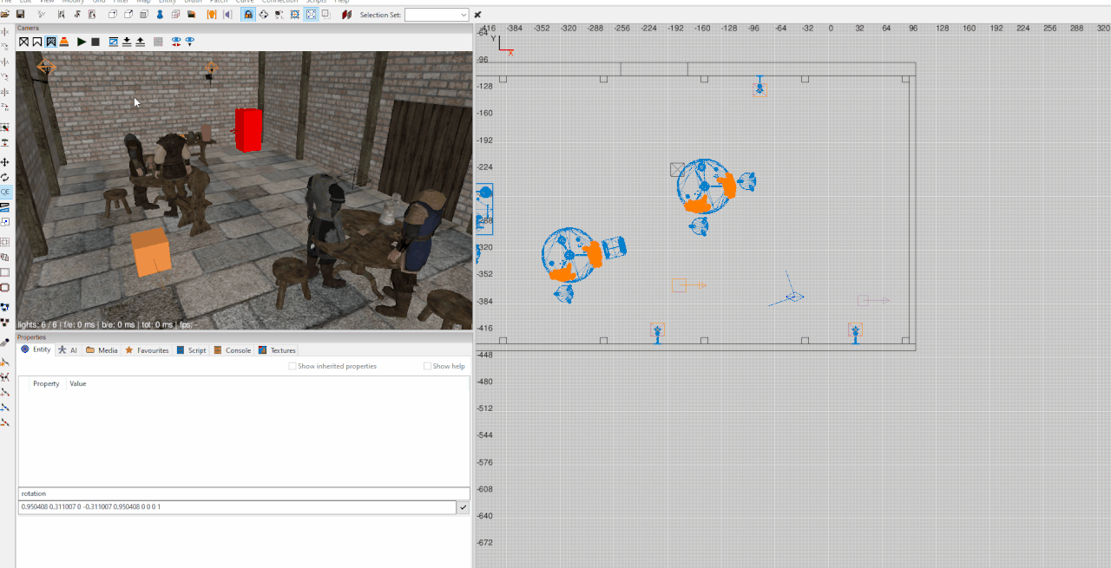The width and height of the screenshot is (1111, 568).
Task: Click the Property column header
Action: tap(46, 383)
